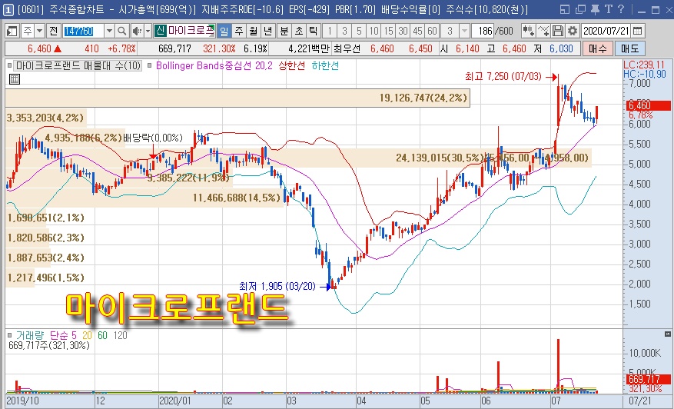
Task: Click the red 6,460 current price tag
Action: [x=648, y=105]
